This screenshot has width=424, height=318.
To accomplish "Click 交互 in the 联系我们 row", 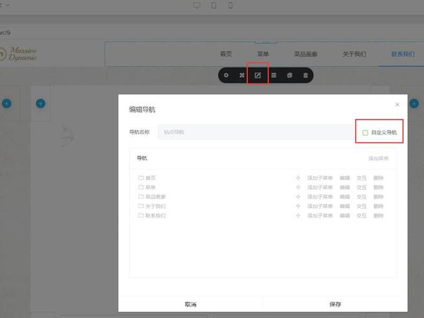I will (x=361, y=216).
